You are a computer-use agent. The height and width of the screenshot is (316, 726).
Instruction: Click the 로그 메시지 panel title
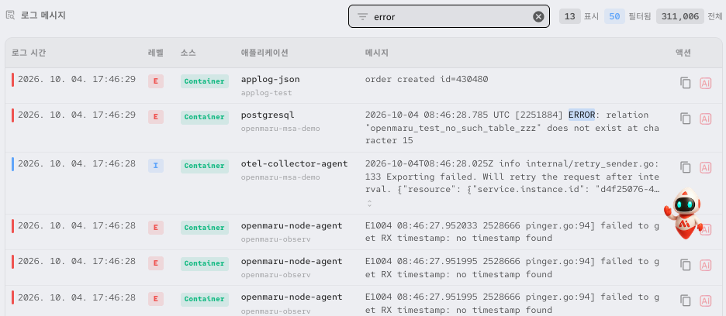[43, 15]
